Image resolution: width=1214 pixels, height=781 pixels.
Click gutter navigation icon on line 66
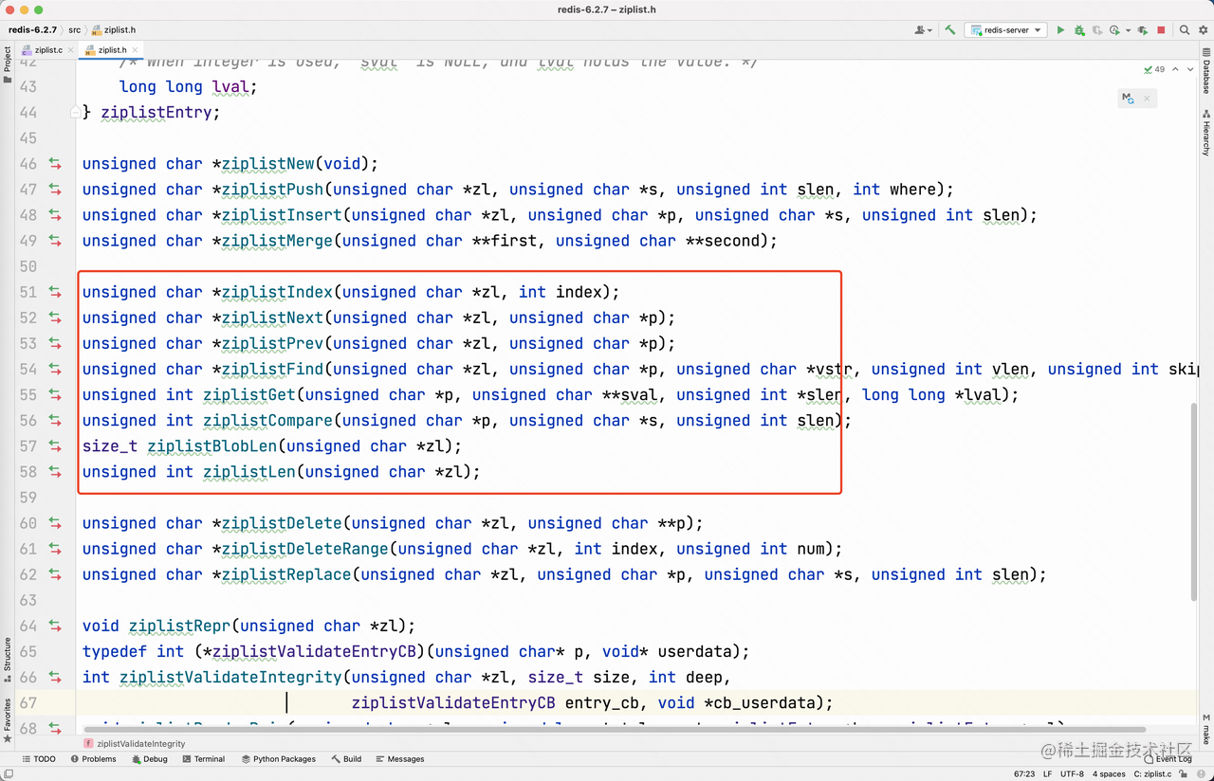click(55, 677)
